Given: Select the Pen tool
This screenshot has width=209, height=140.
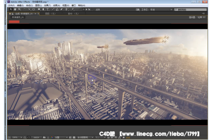Looking at the screenshot, I should tap(43, 9).
